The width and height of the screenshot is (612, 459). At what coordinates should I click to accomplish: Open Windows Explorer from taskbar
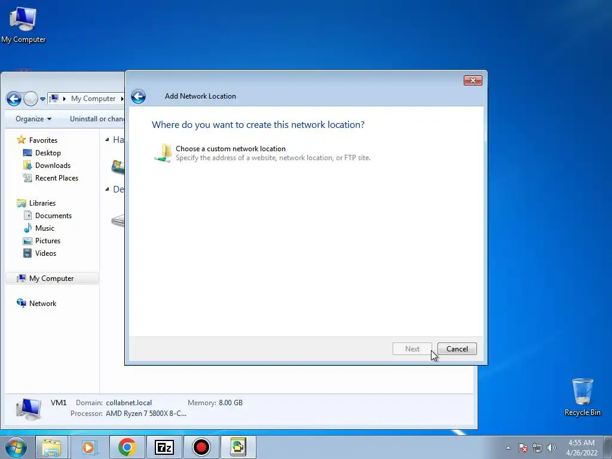[x=51, y=447]
